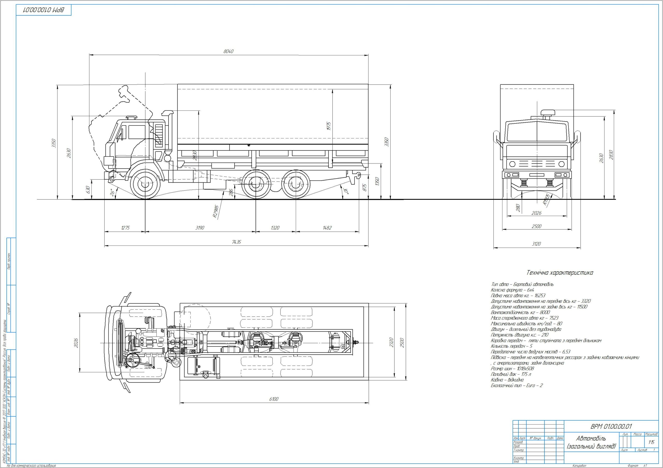The image size is (663, 468).
Task: Select the top view dimension "2320"
Action: [x=391, y=343]
